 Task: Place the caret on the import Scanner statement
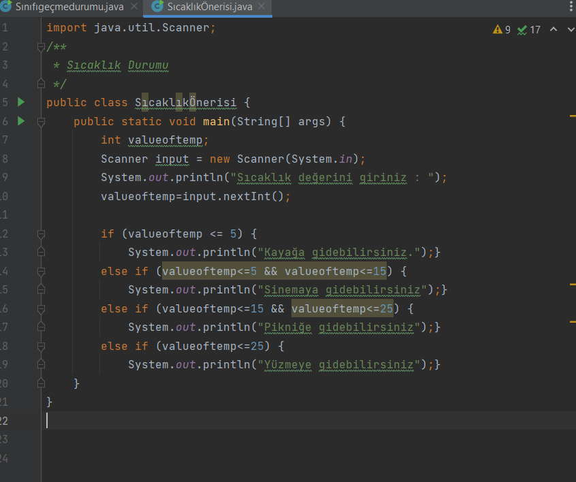point(129,28)
